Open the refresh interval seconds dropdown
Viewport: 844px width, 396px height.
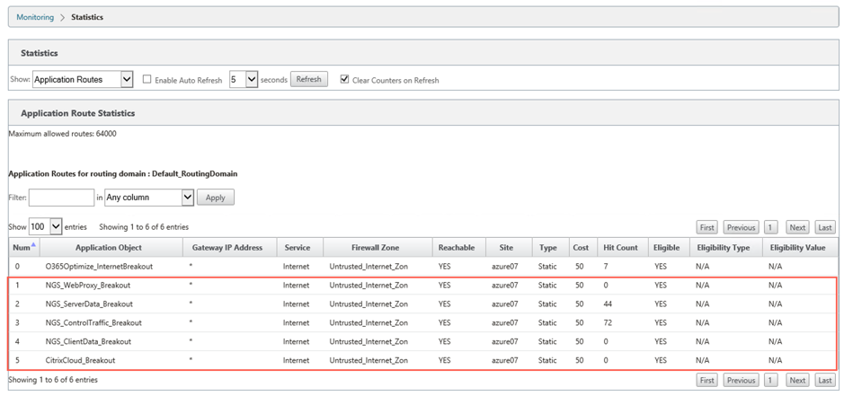click(x=244, y=79)
